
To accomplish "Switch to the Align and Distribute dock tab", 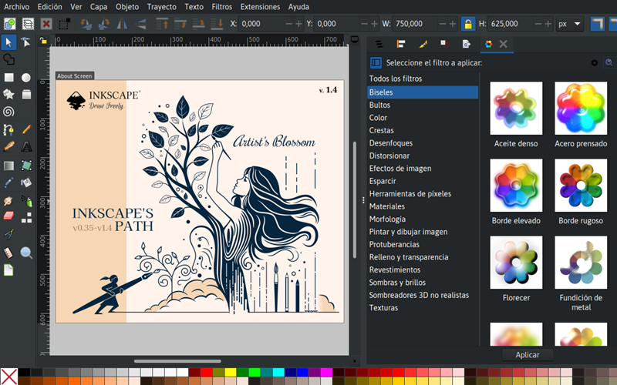I will coord(401,44).
